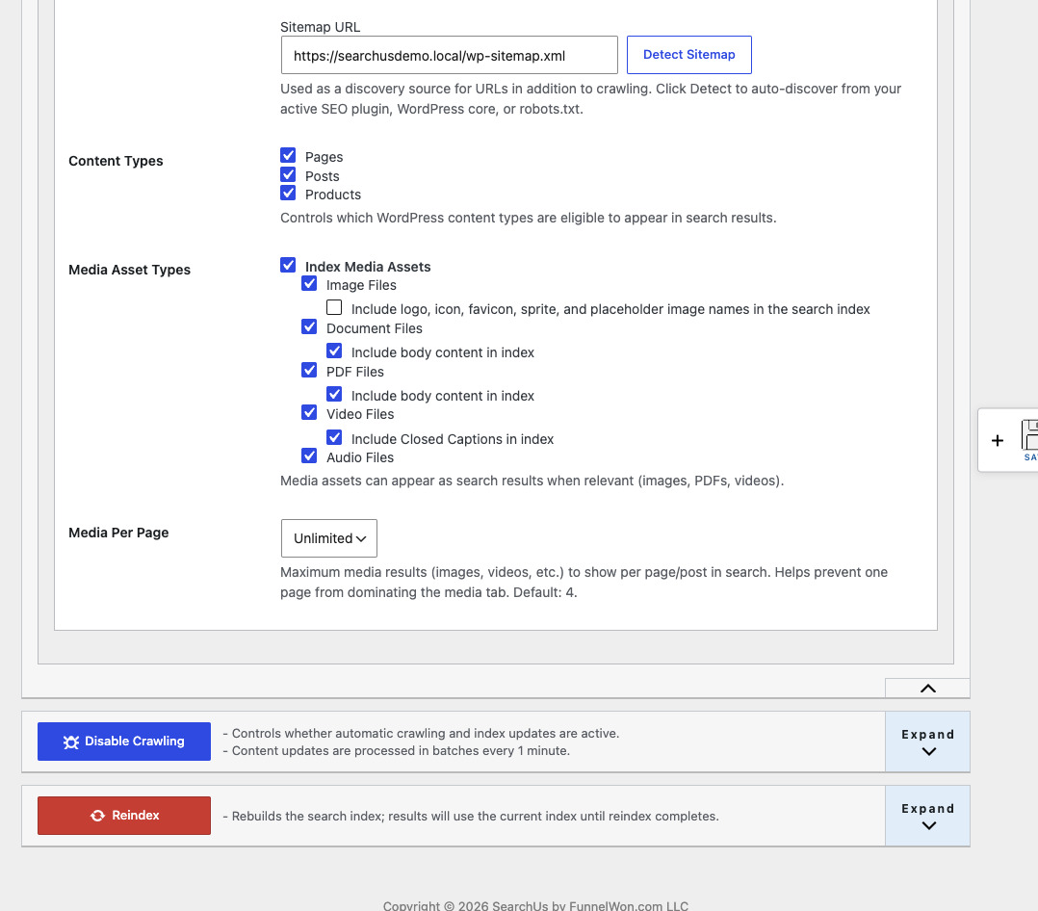Toggle the Video Files checkbox
This screenshot has height=911, width=1038.
309,413
